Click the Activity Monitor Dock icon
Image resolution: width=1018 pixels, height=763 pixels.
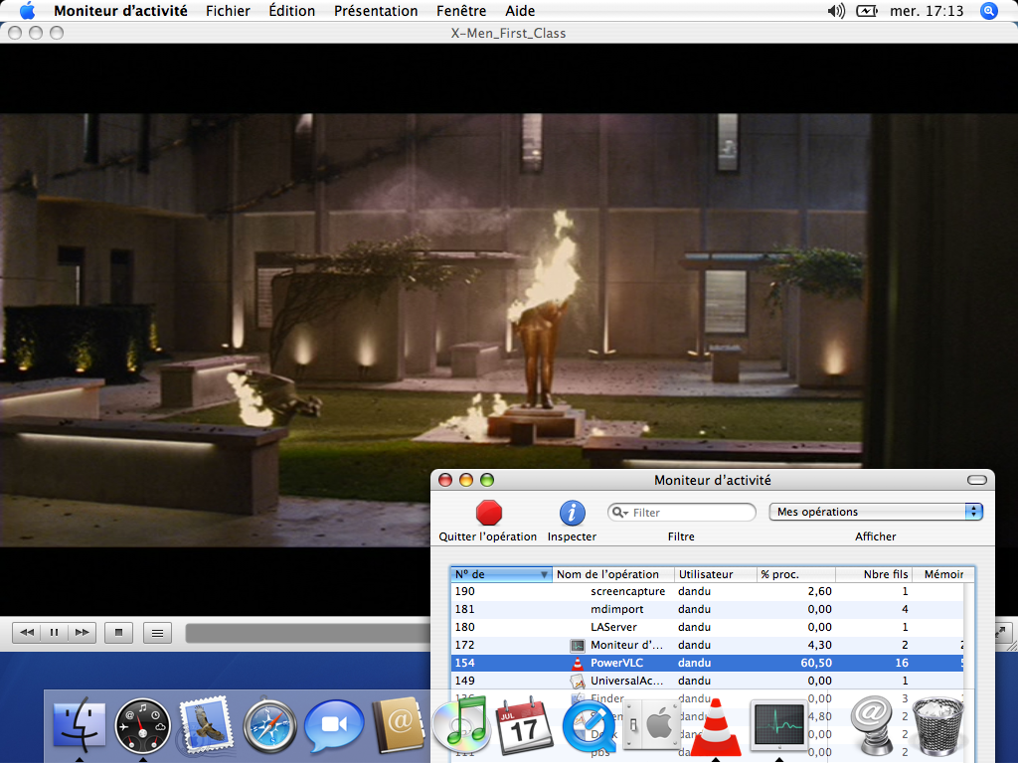point(779,725)
